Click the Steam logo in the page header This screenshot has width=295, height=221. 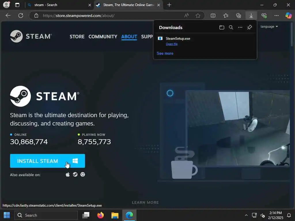point(31,36)
